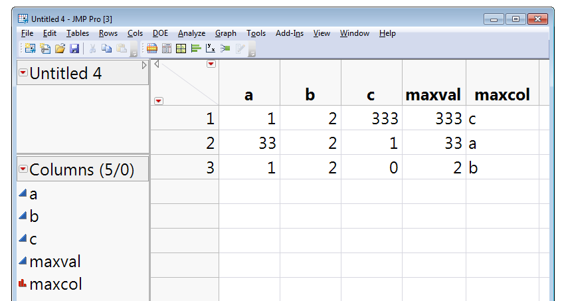Open the Analyze menu
This screenshot has height=301, width=564.
(191, 33)
